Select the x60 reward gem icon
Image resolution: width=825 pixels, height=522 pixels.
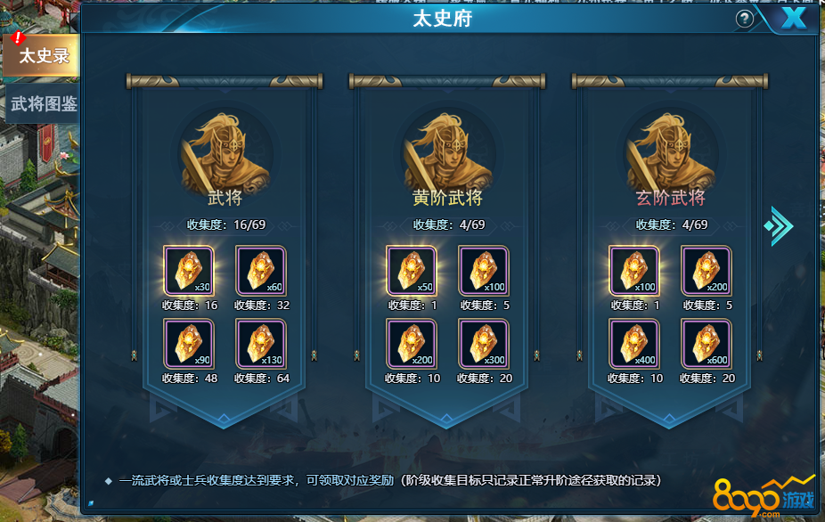(x=261, y=271)
